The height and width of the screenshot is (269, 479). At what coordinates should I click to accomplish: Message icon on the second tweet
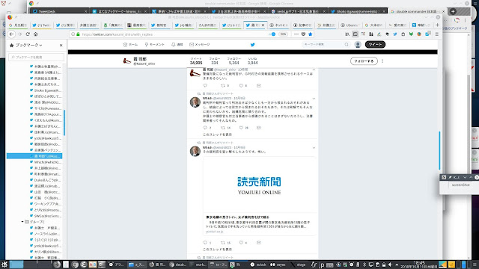pos(259,128)
